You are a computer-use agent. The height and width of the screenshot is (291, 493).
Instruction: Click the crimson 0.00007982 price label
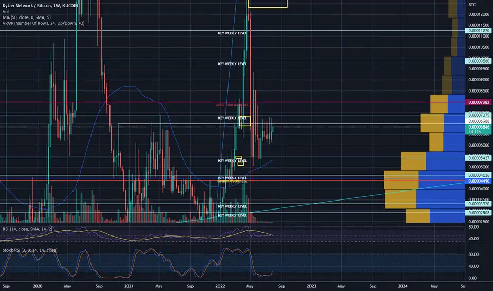click(478, 102)
